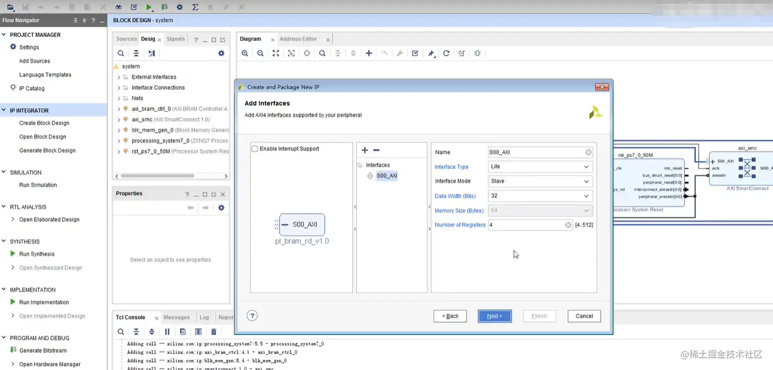Click the Add IP plus icon in diagram toolbar

pyautogui.click(x=369, y=53)
